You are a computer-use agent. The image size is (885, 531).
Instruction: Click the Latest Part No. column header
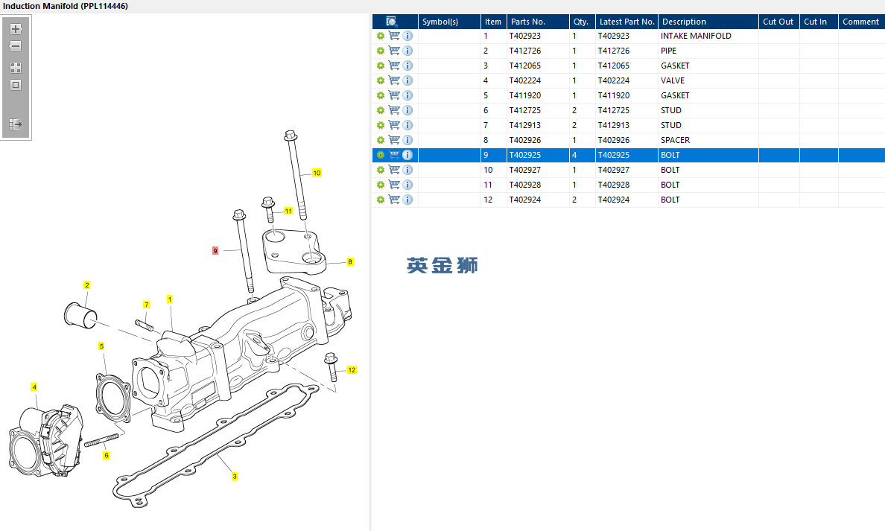pyautogui.click(x=627, y=22)
